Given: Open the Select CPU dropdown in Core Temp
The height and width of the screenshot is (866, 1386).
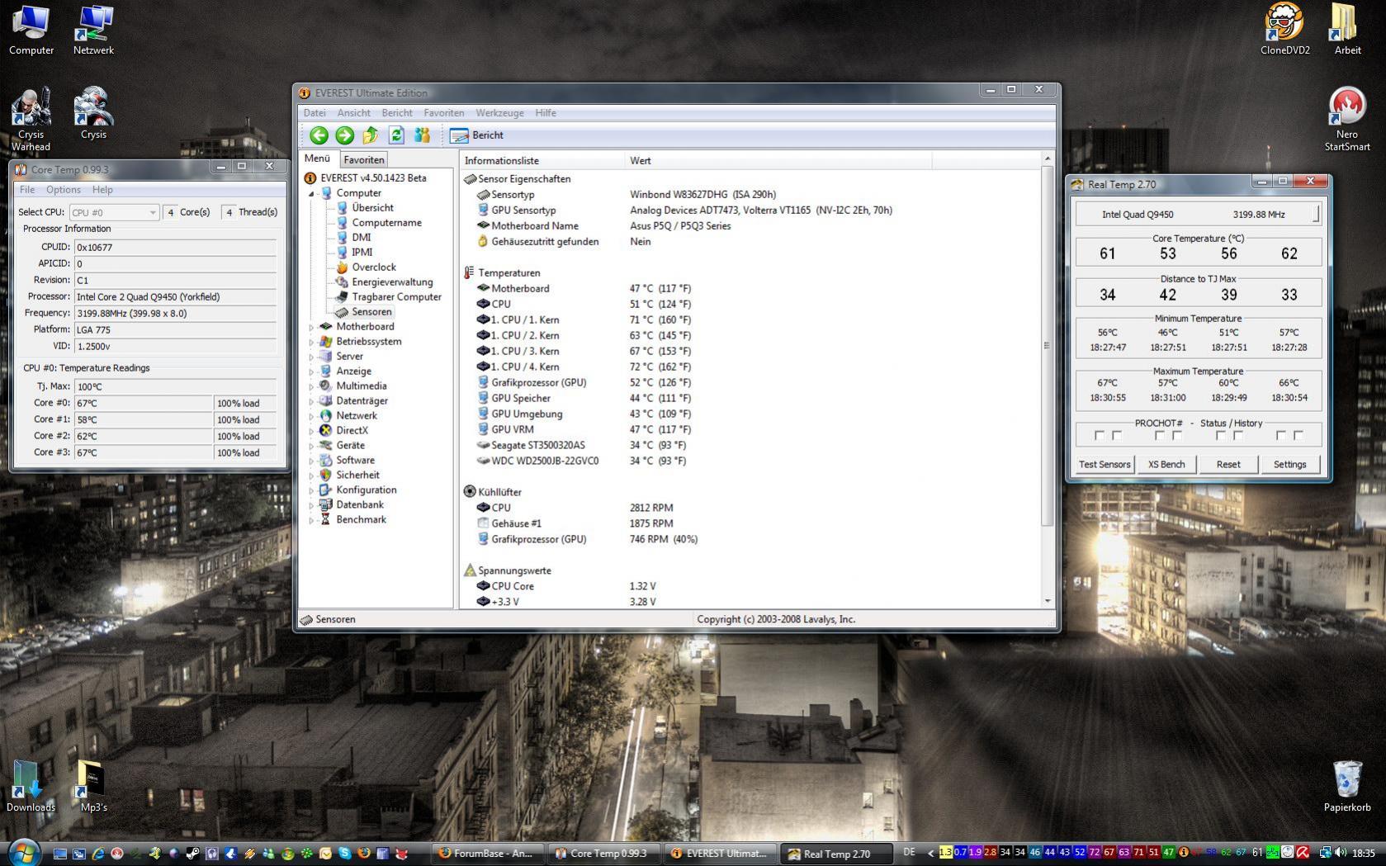Looking at the screenshot, I should [114, 212].
